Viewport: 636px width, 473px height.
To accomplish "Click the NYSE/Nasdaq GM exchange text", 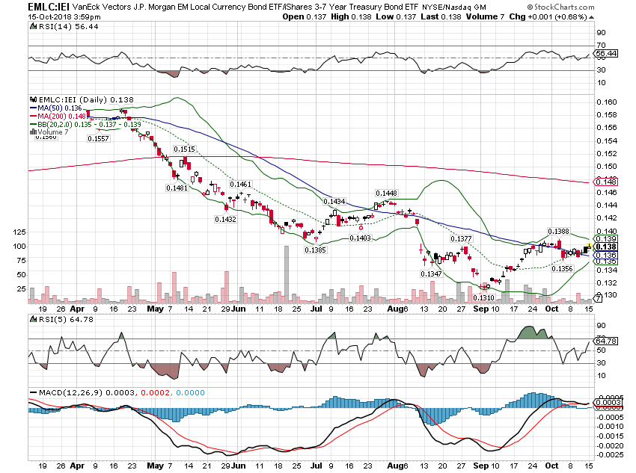I will click(454, 7).
